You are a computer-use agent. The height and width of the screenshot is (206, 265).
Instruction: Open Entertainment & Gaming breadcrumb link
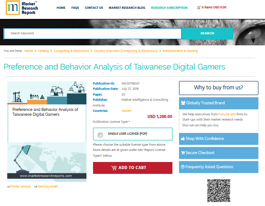(180, 51)
